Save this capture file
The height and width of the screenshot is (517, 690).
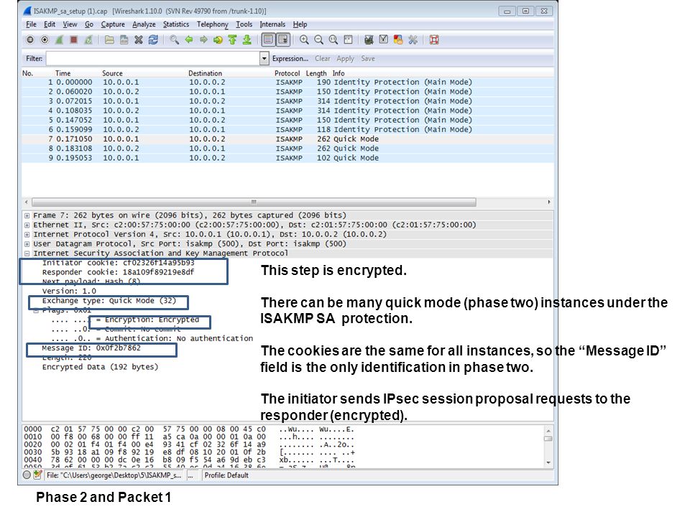point(124,40)
